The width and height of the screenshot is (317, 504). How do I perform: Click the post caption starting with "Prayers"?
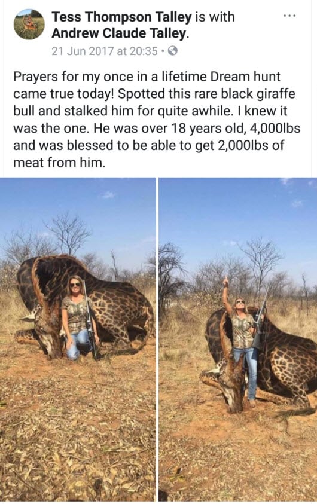click(157, 120)
